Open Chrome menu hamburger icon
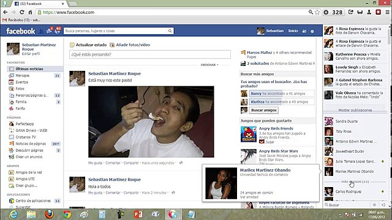Screen dimensions: 392x220 pos(388,12)
